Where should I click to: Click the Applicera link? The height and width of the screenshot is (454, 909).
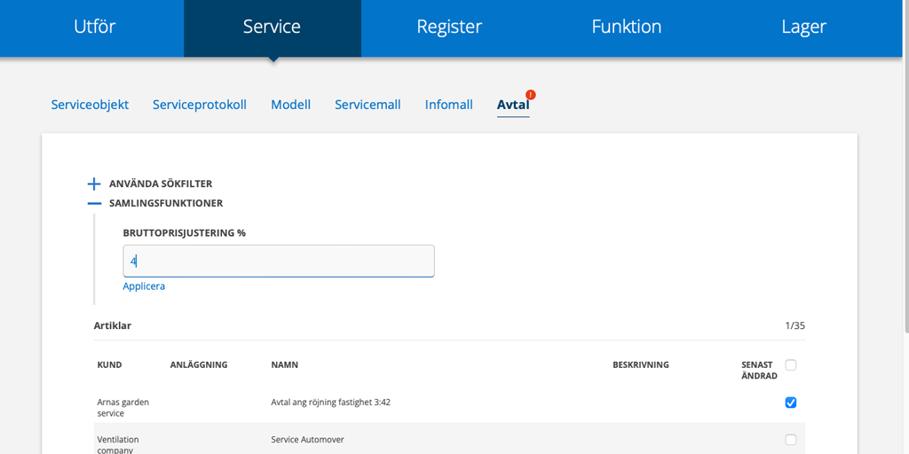pos(144,286)
